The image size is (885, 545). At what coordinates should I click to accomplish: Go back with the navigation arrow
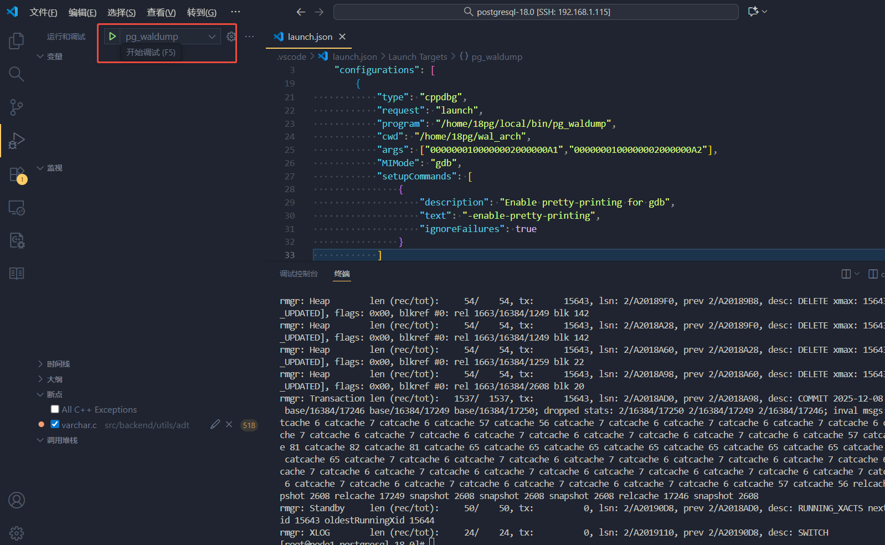point(301,12)
